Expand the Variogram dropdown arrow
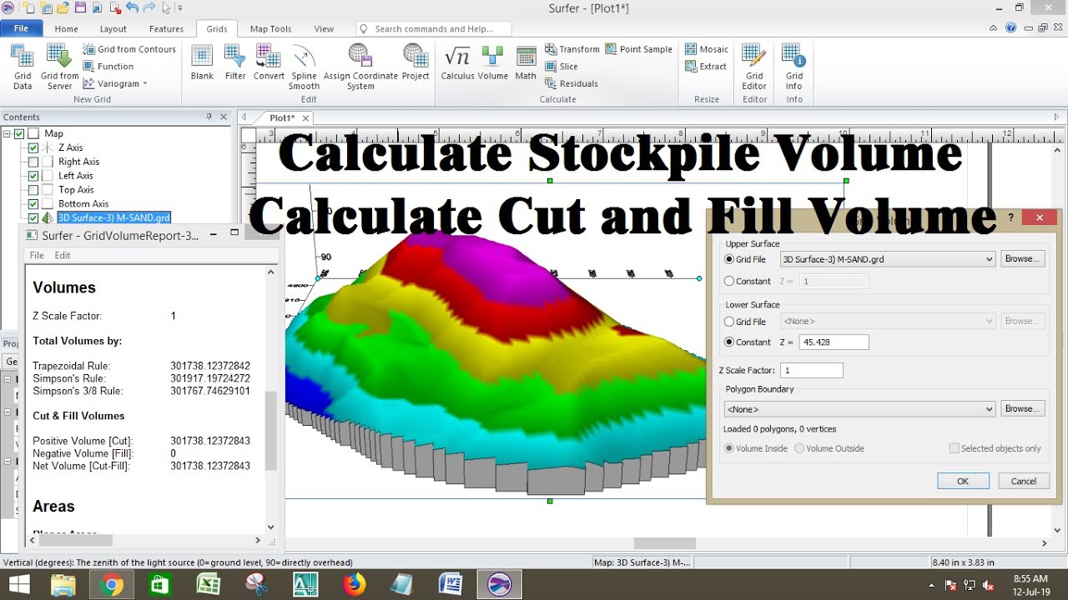This screenshot has height=600, width=1068. pos(144,83)
